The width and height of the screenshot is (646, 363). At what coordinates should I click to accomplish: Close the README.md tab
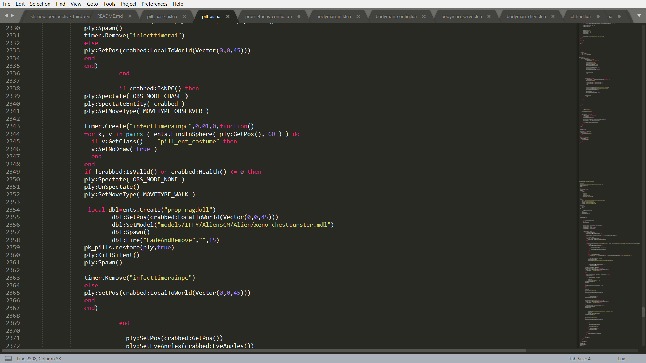(130, 16)
